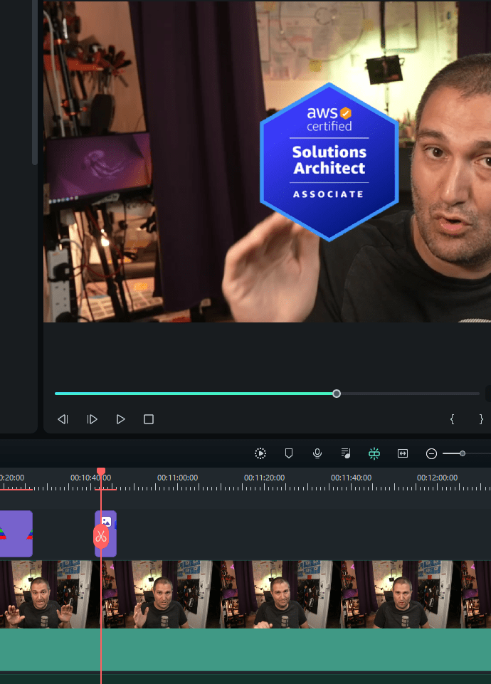Set the mark-out point with the right brace

click(481, 419)
